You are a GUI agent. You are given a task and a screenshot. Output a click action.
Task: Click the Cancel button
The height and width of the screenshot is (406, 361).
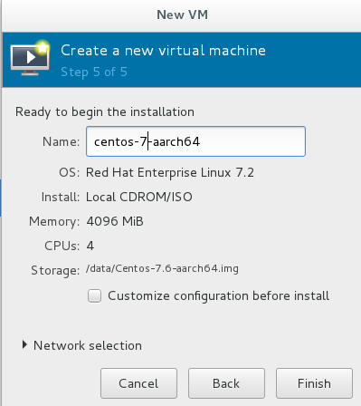pyautogui.click(x=138, y=383)
